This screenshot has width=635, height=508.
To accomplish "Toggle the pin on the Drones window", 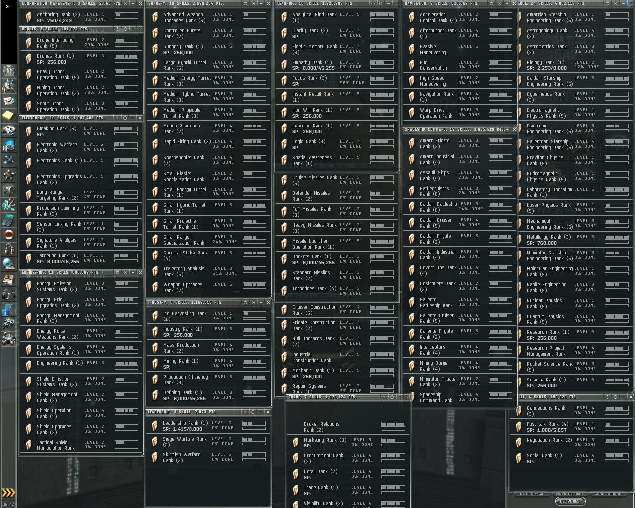I will pyautogui.click(x=118, y=29).
